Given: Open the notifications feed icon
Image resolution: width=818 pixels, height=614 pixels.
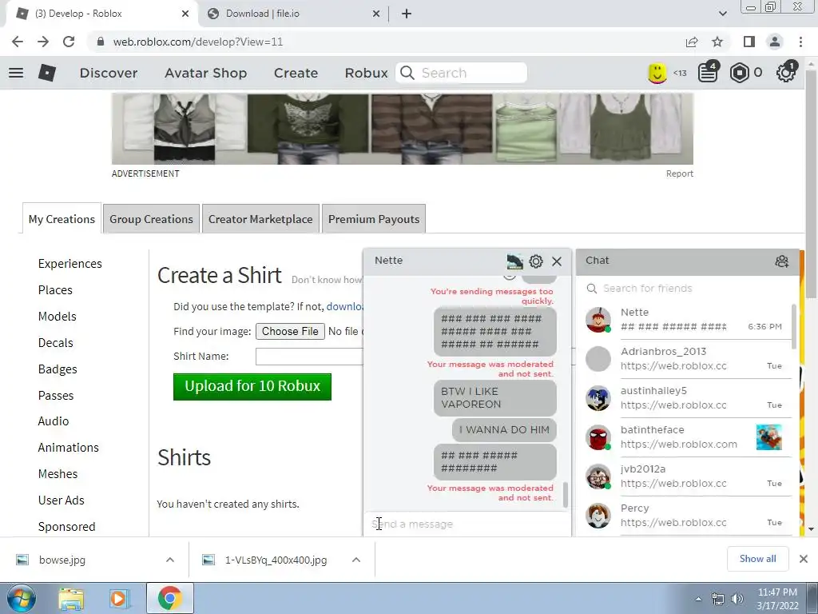Looking at the screenshot, I should (708, 73).
